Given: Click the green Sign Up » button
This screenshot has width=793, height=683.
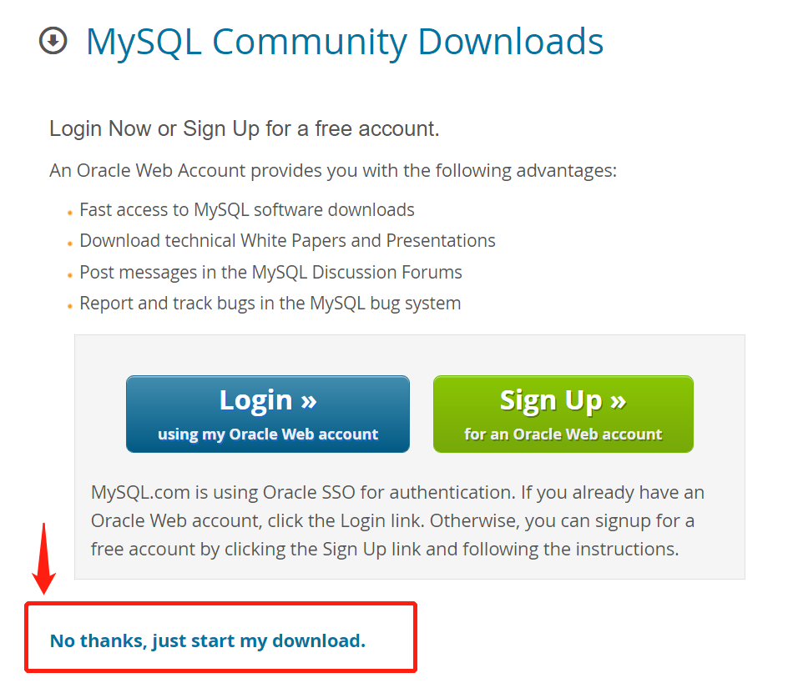Looking at the screenshot, I should pyautogui.click(x=563, y=414).
